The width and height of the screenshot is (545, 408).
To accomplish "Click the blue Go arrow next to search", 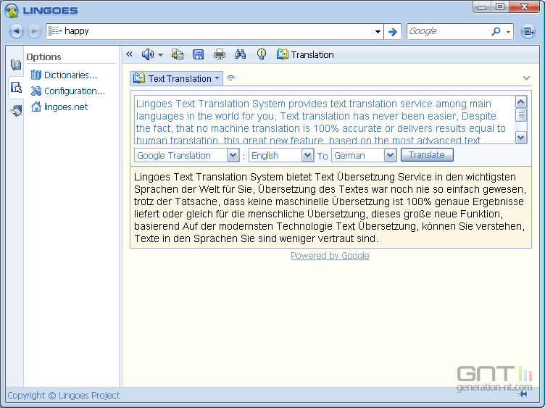I will [393, 32].
